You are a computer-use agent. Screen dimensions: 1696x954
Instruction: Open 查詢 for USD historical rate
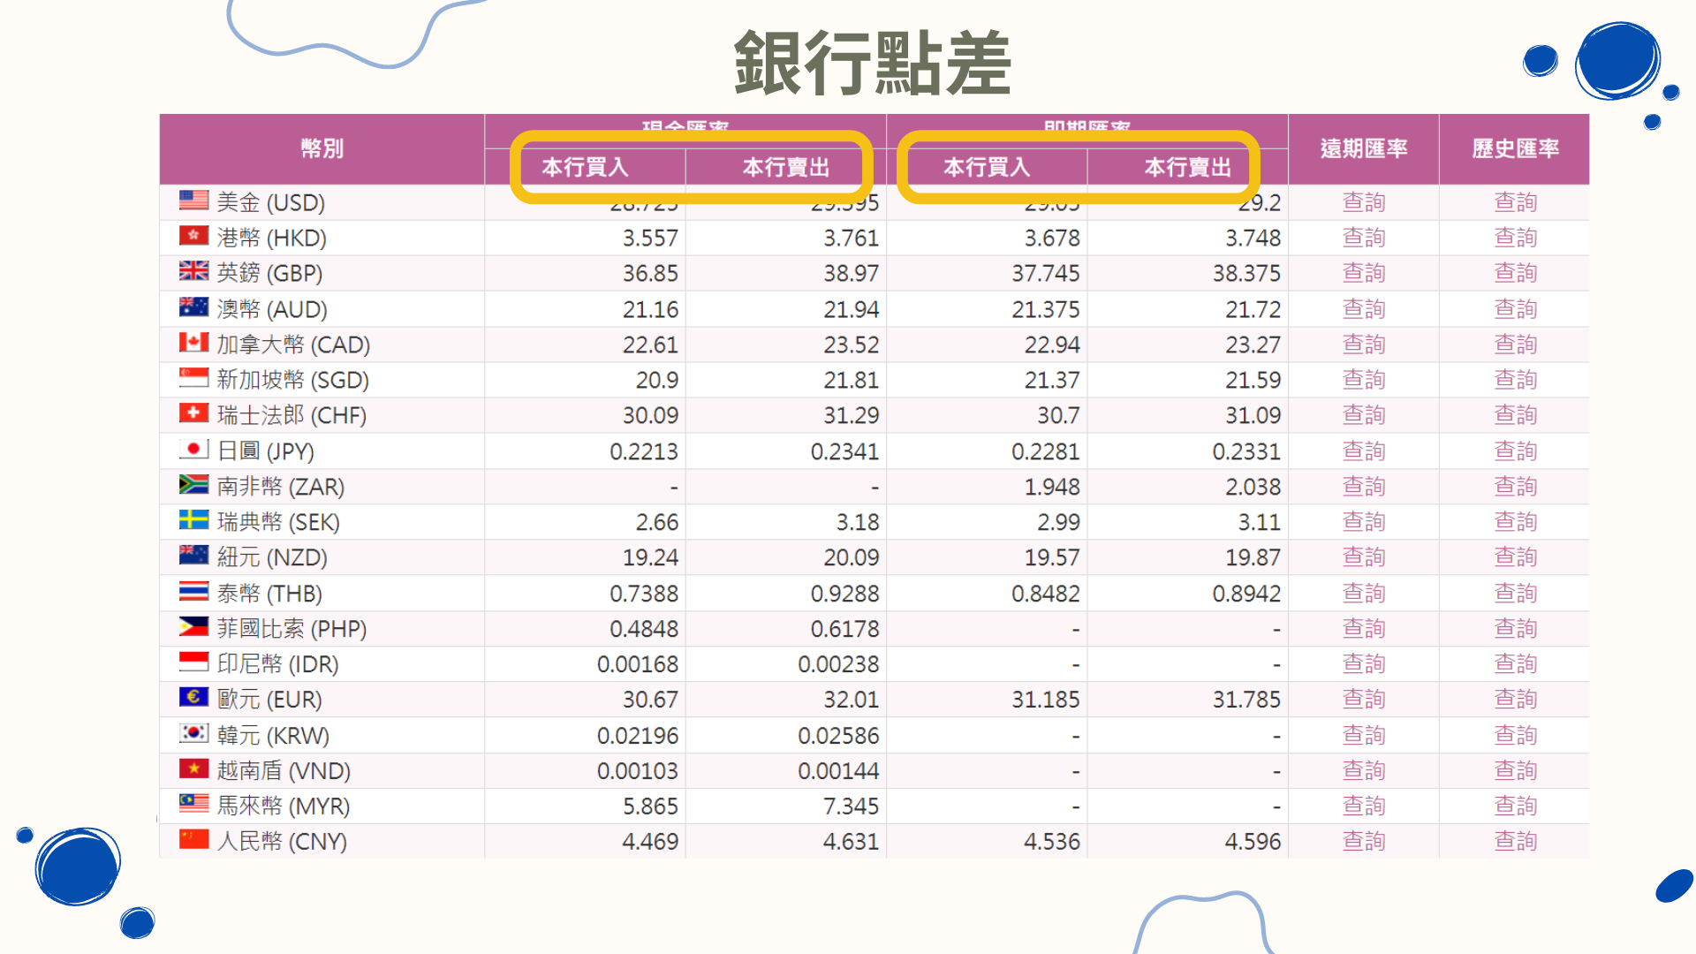tap(1516, 201)
